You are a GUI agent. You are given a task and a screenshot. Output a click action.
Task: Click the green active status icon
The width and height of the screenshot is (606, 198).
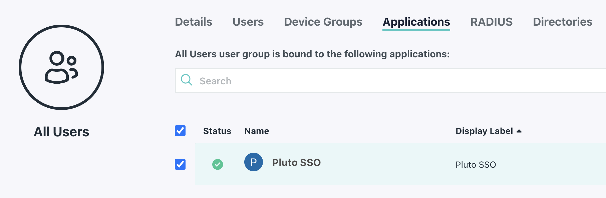[x=218, y=164]
